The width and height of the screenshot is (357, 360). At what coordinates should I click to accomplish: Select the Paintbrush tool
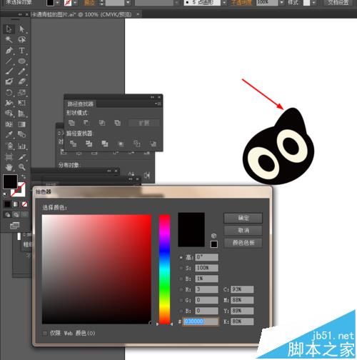click(9, 71)
